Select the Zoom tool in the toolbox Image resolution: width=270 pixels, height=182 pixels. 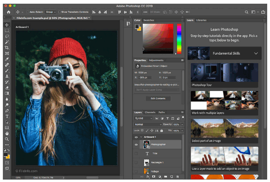[x=7, y=139]
